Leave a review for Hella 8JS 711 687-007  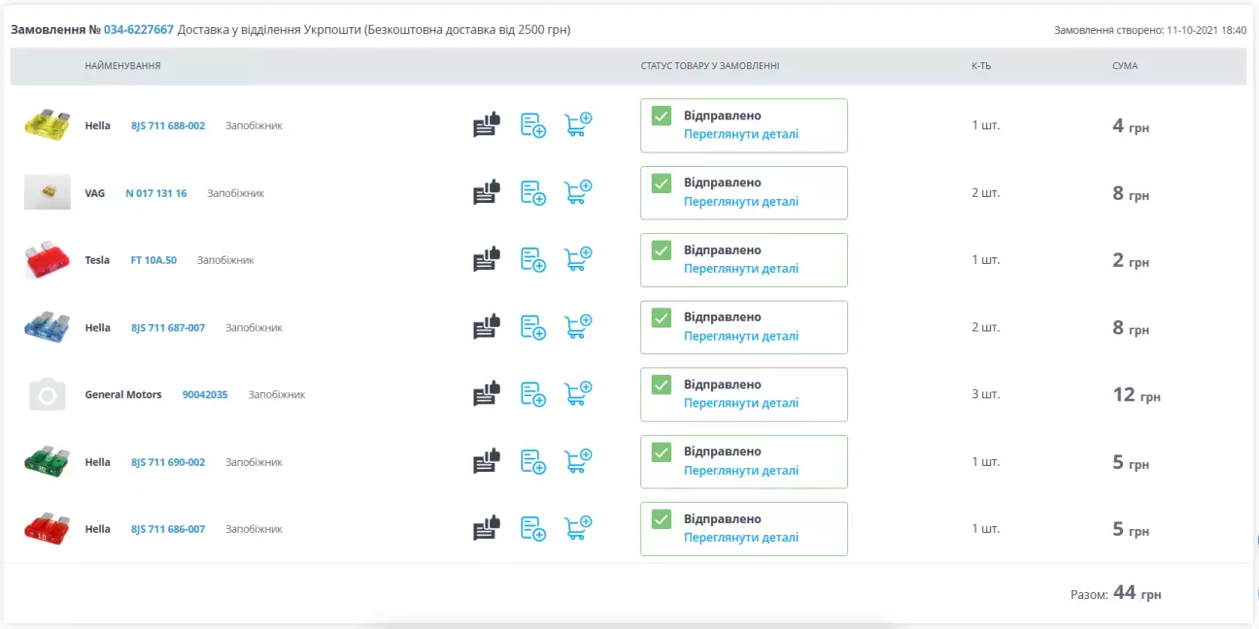pyautogui.click(x=486, y=327)
